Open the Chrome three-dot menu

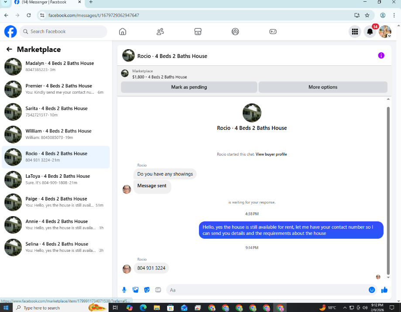click(394, 15)
